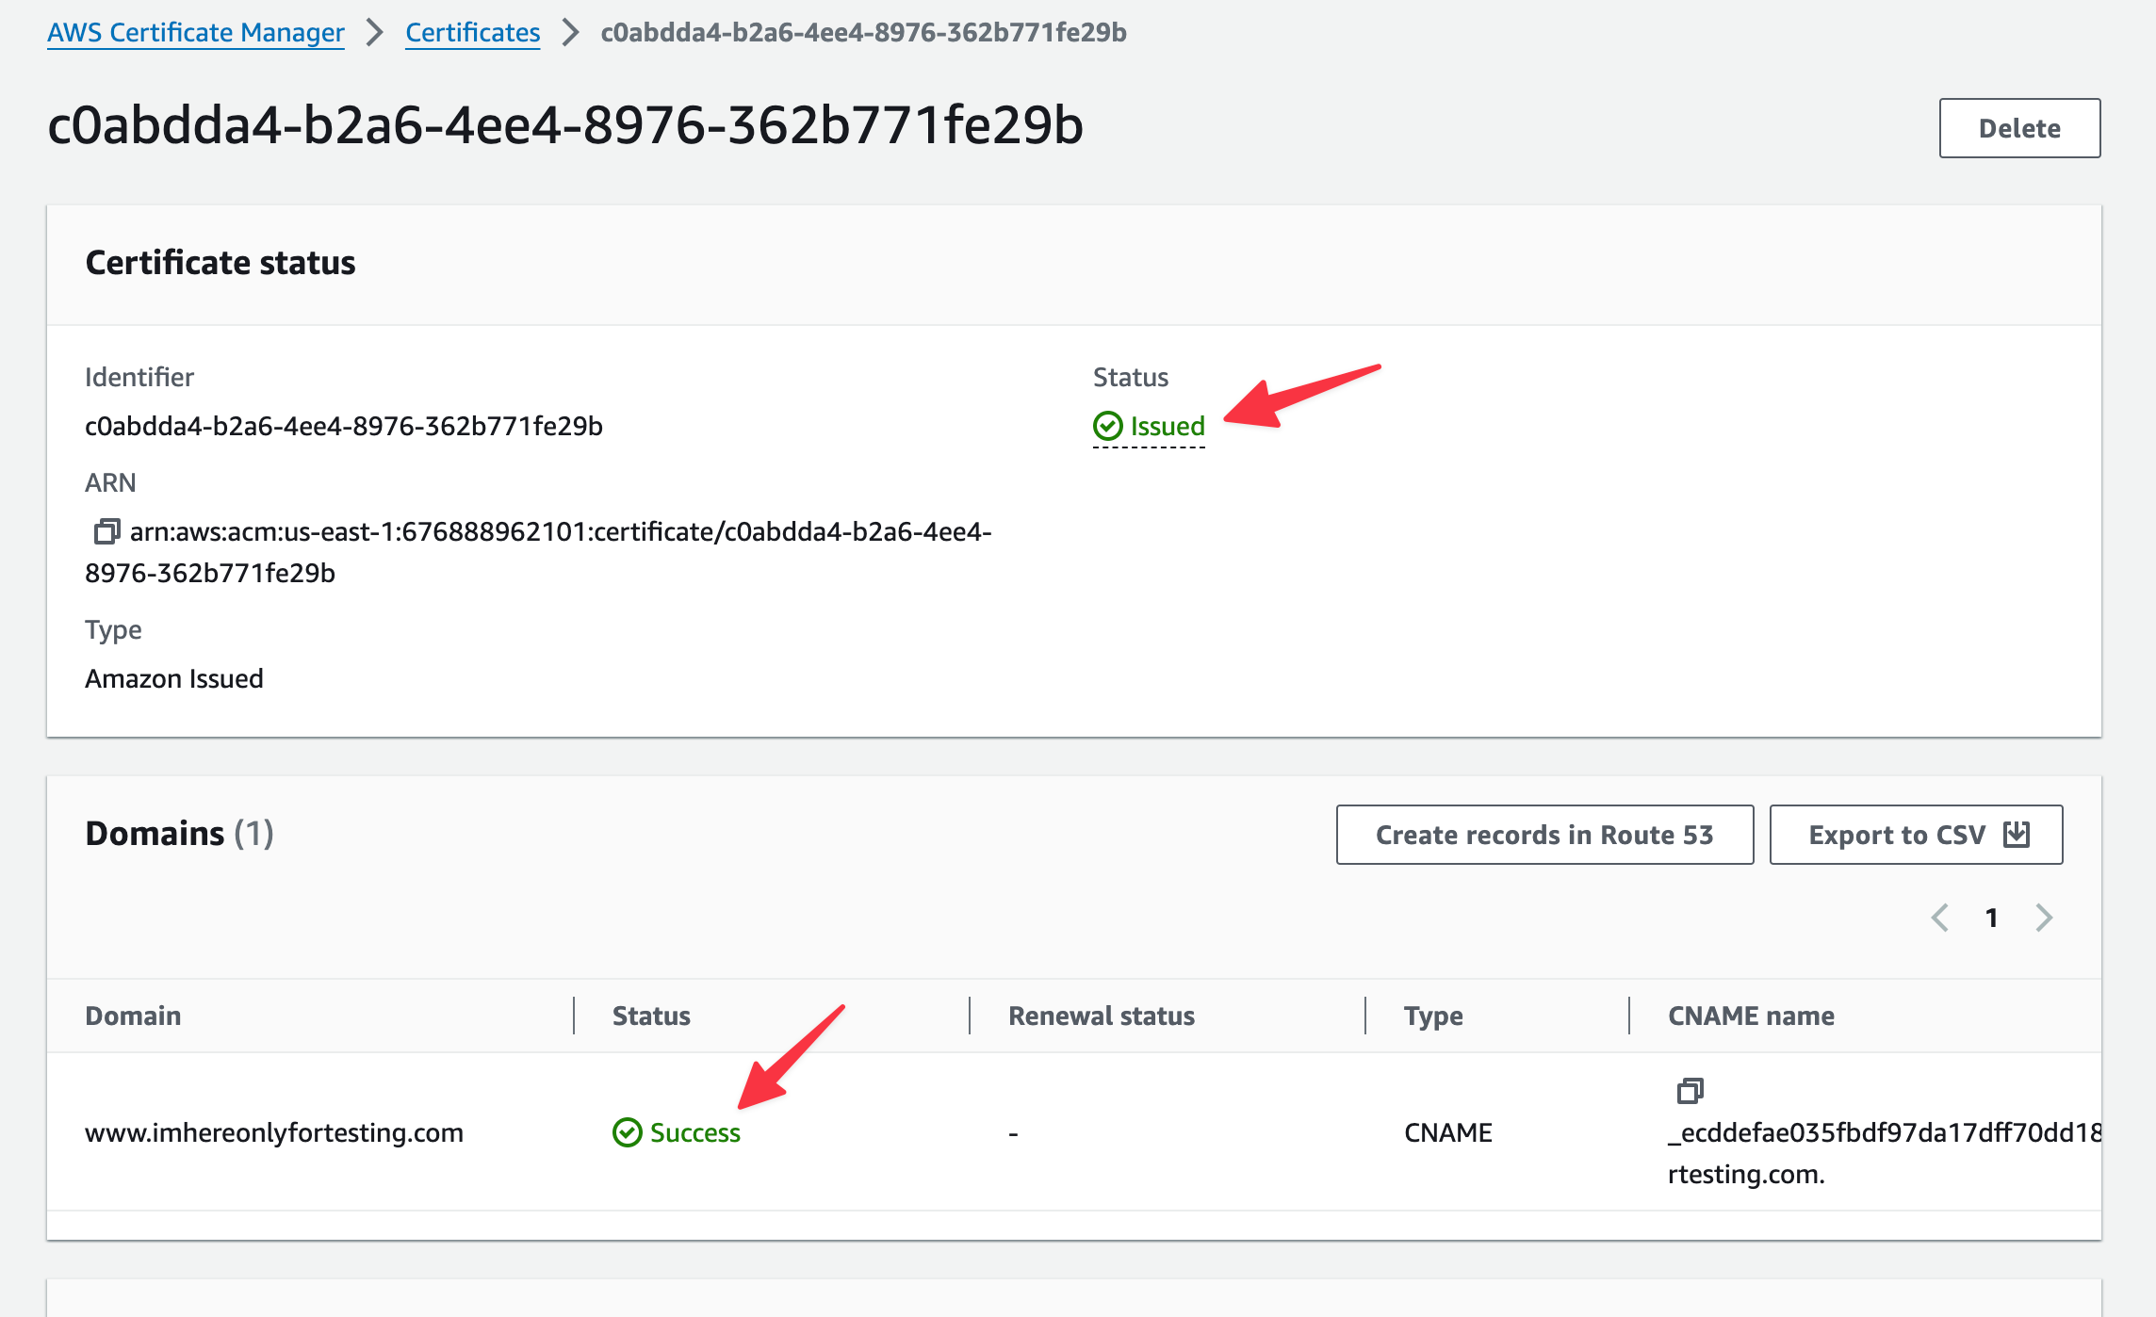Click the Domain column header
The image size is (2156, 1317).
click(133, 1016)
